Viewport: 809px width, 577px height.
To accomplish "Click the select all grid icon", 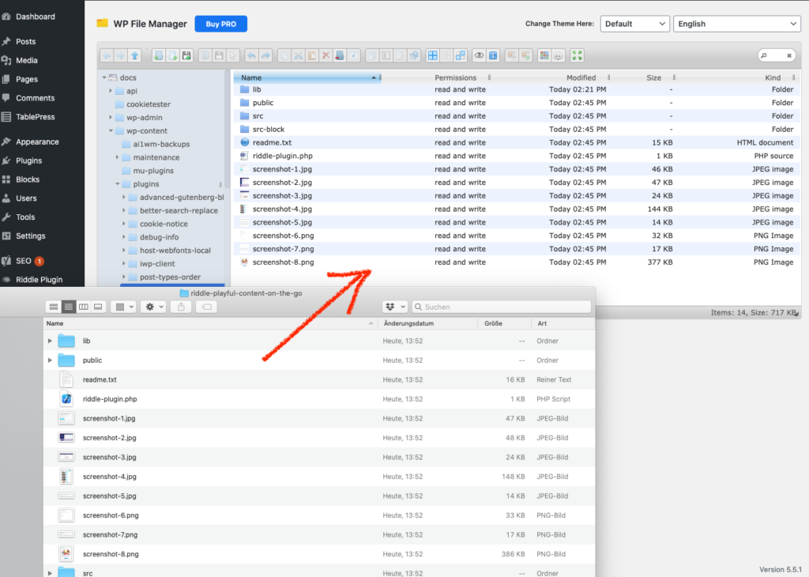I will (x=432, y=56).
